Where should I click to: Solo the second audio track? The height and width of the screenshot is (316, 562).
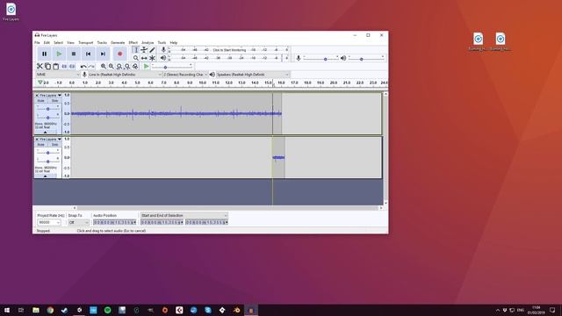54,144
